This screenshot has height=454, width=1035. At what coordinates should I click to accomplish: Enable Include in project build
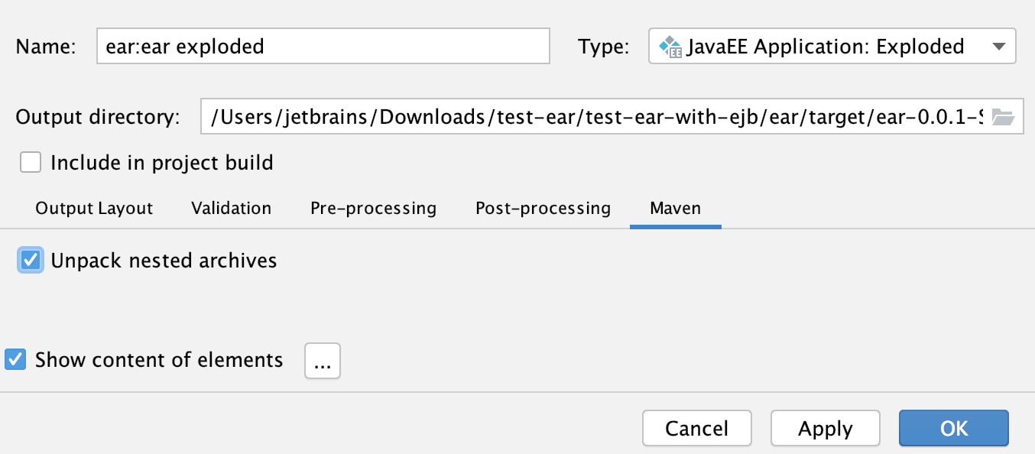click(31, 162)
